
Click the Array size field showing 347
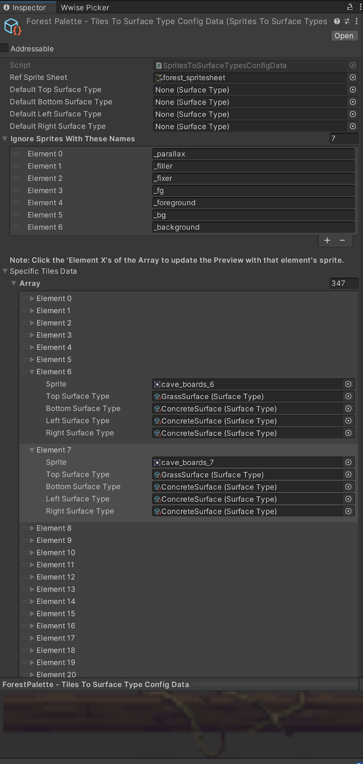click(x=343, y=284)
